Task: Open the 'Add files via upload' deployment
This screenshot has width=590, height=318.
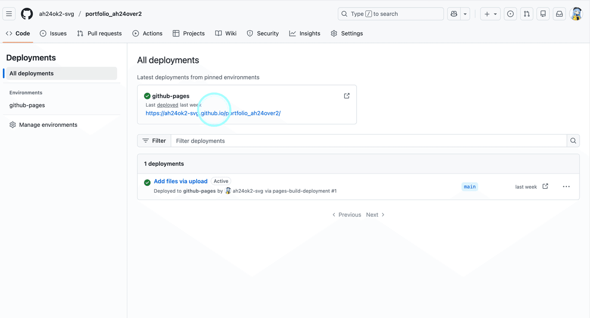Action: (x=180, y=181)
